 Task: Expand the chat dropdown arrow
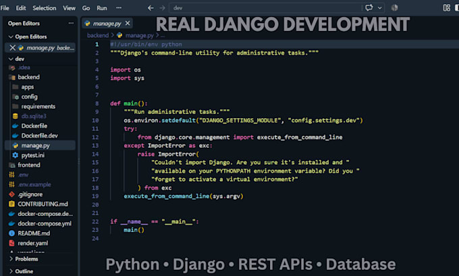379,8
